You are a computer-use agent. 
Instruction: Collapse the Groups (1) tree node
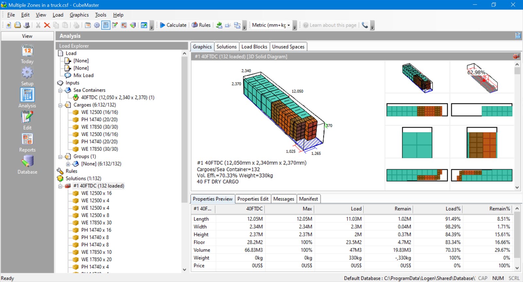[x=60, y=157]
